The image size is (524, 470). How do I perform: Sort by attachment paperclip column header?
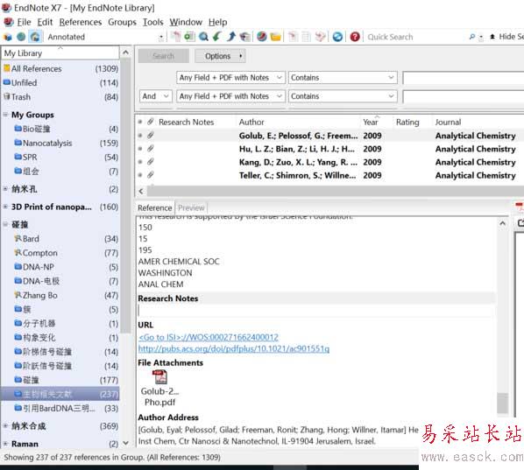(x=151, y=122)
